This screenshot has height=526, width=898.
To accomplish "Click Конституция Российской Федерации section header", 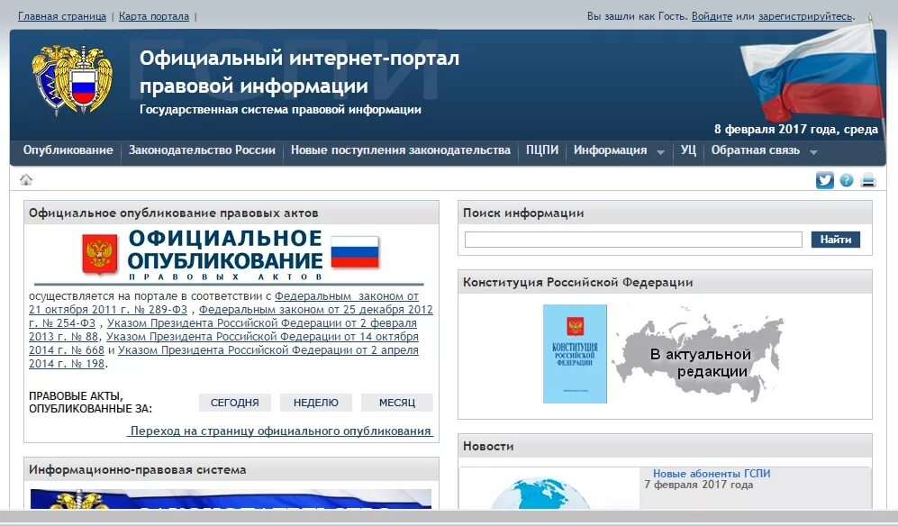I will [x=665, y=282].
